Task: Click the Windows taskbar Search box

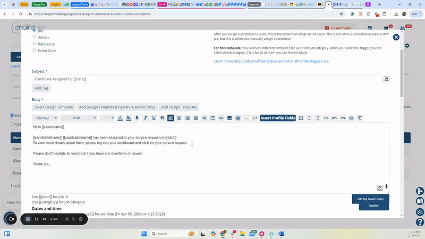Action: (x=173, y=234)
